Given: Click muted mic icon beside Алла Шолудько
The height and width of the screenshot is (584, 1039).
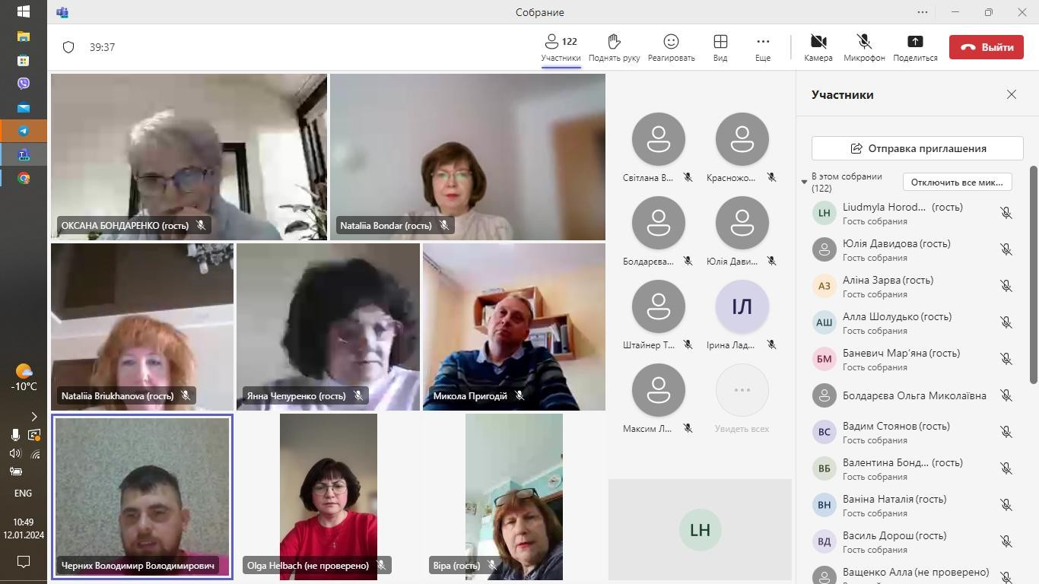Looking at the screenshot, I should click(x=1006, y=322).
